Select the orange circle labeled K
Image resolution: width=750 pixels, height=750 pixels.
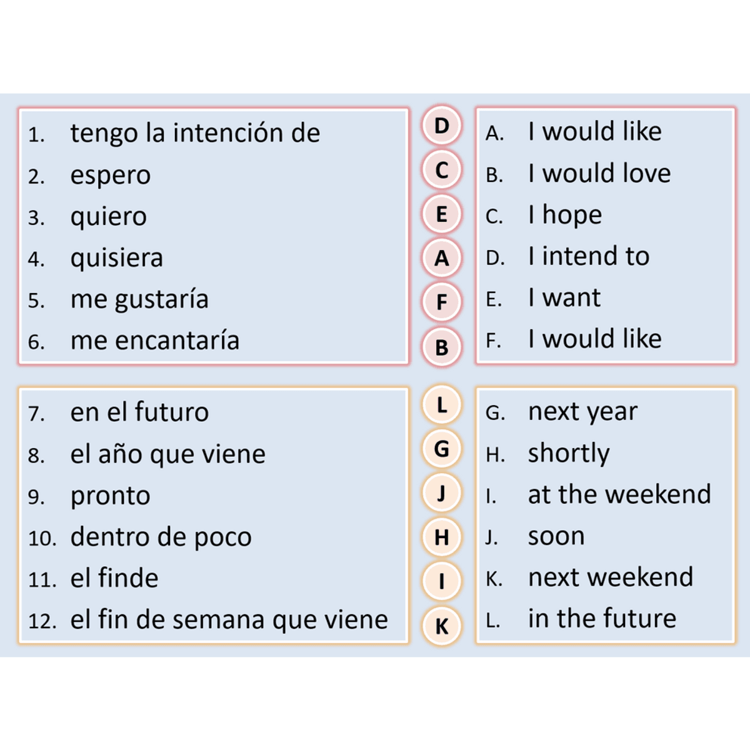441,626
